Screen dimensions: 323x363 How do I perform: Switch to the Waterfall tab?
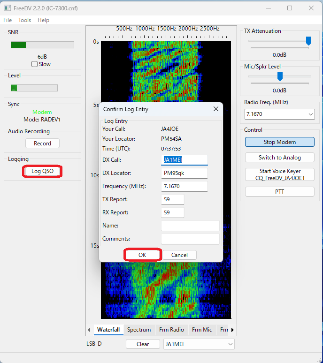[108, 330]
